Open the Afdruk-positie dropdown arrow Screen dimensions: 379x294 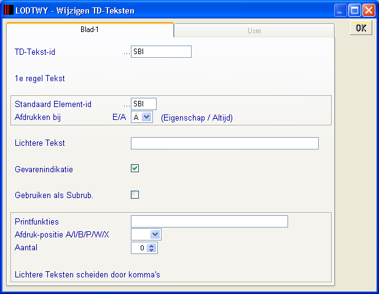pos(155,234)
